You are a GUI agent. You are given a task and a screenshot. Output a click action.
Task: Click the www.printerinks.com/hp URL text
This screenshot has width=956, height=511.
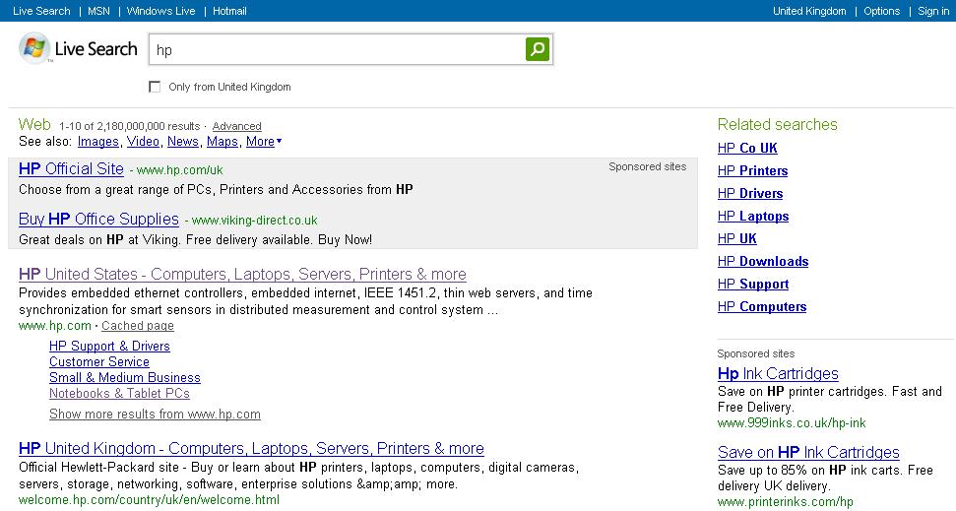click(786, 502)
